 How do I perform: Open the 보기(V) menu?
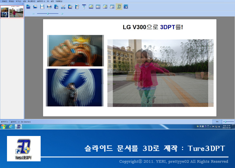(18, 1)
